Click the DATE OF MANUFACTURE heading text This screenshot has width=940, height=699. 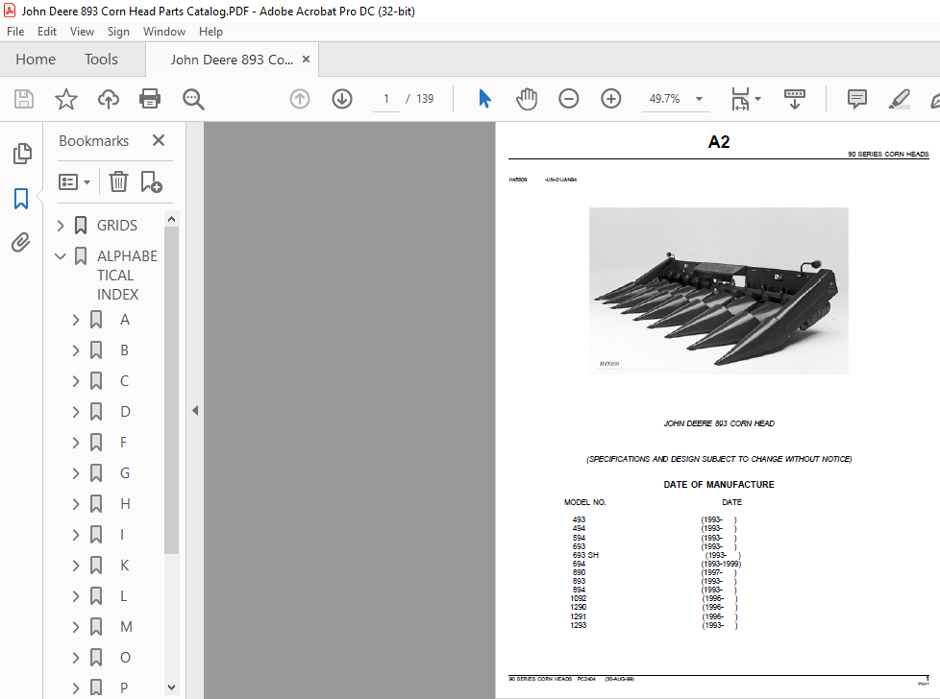point(718,484)
